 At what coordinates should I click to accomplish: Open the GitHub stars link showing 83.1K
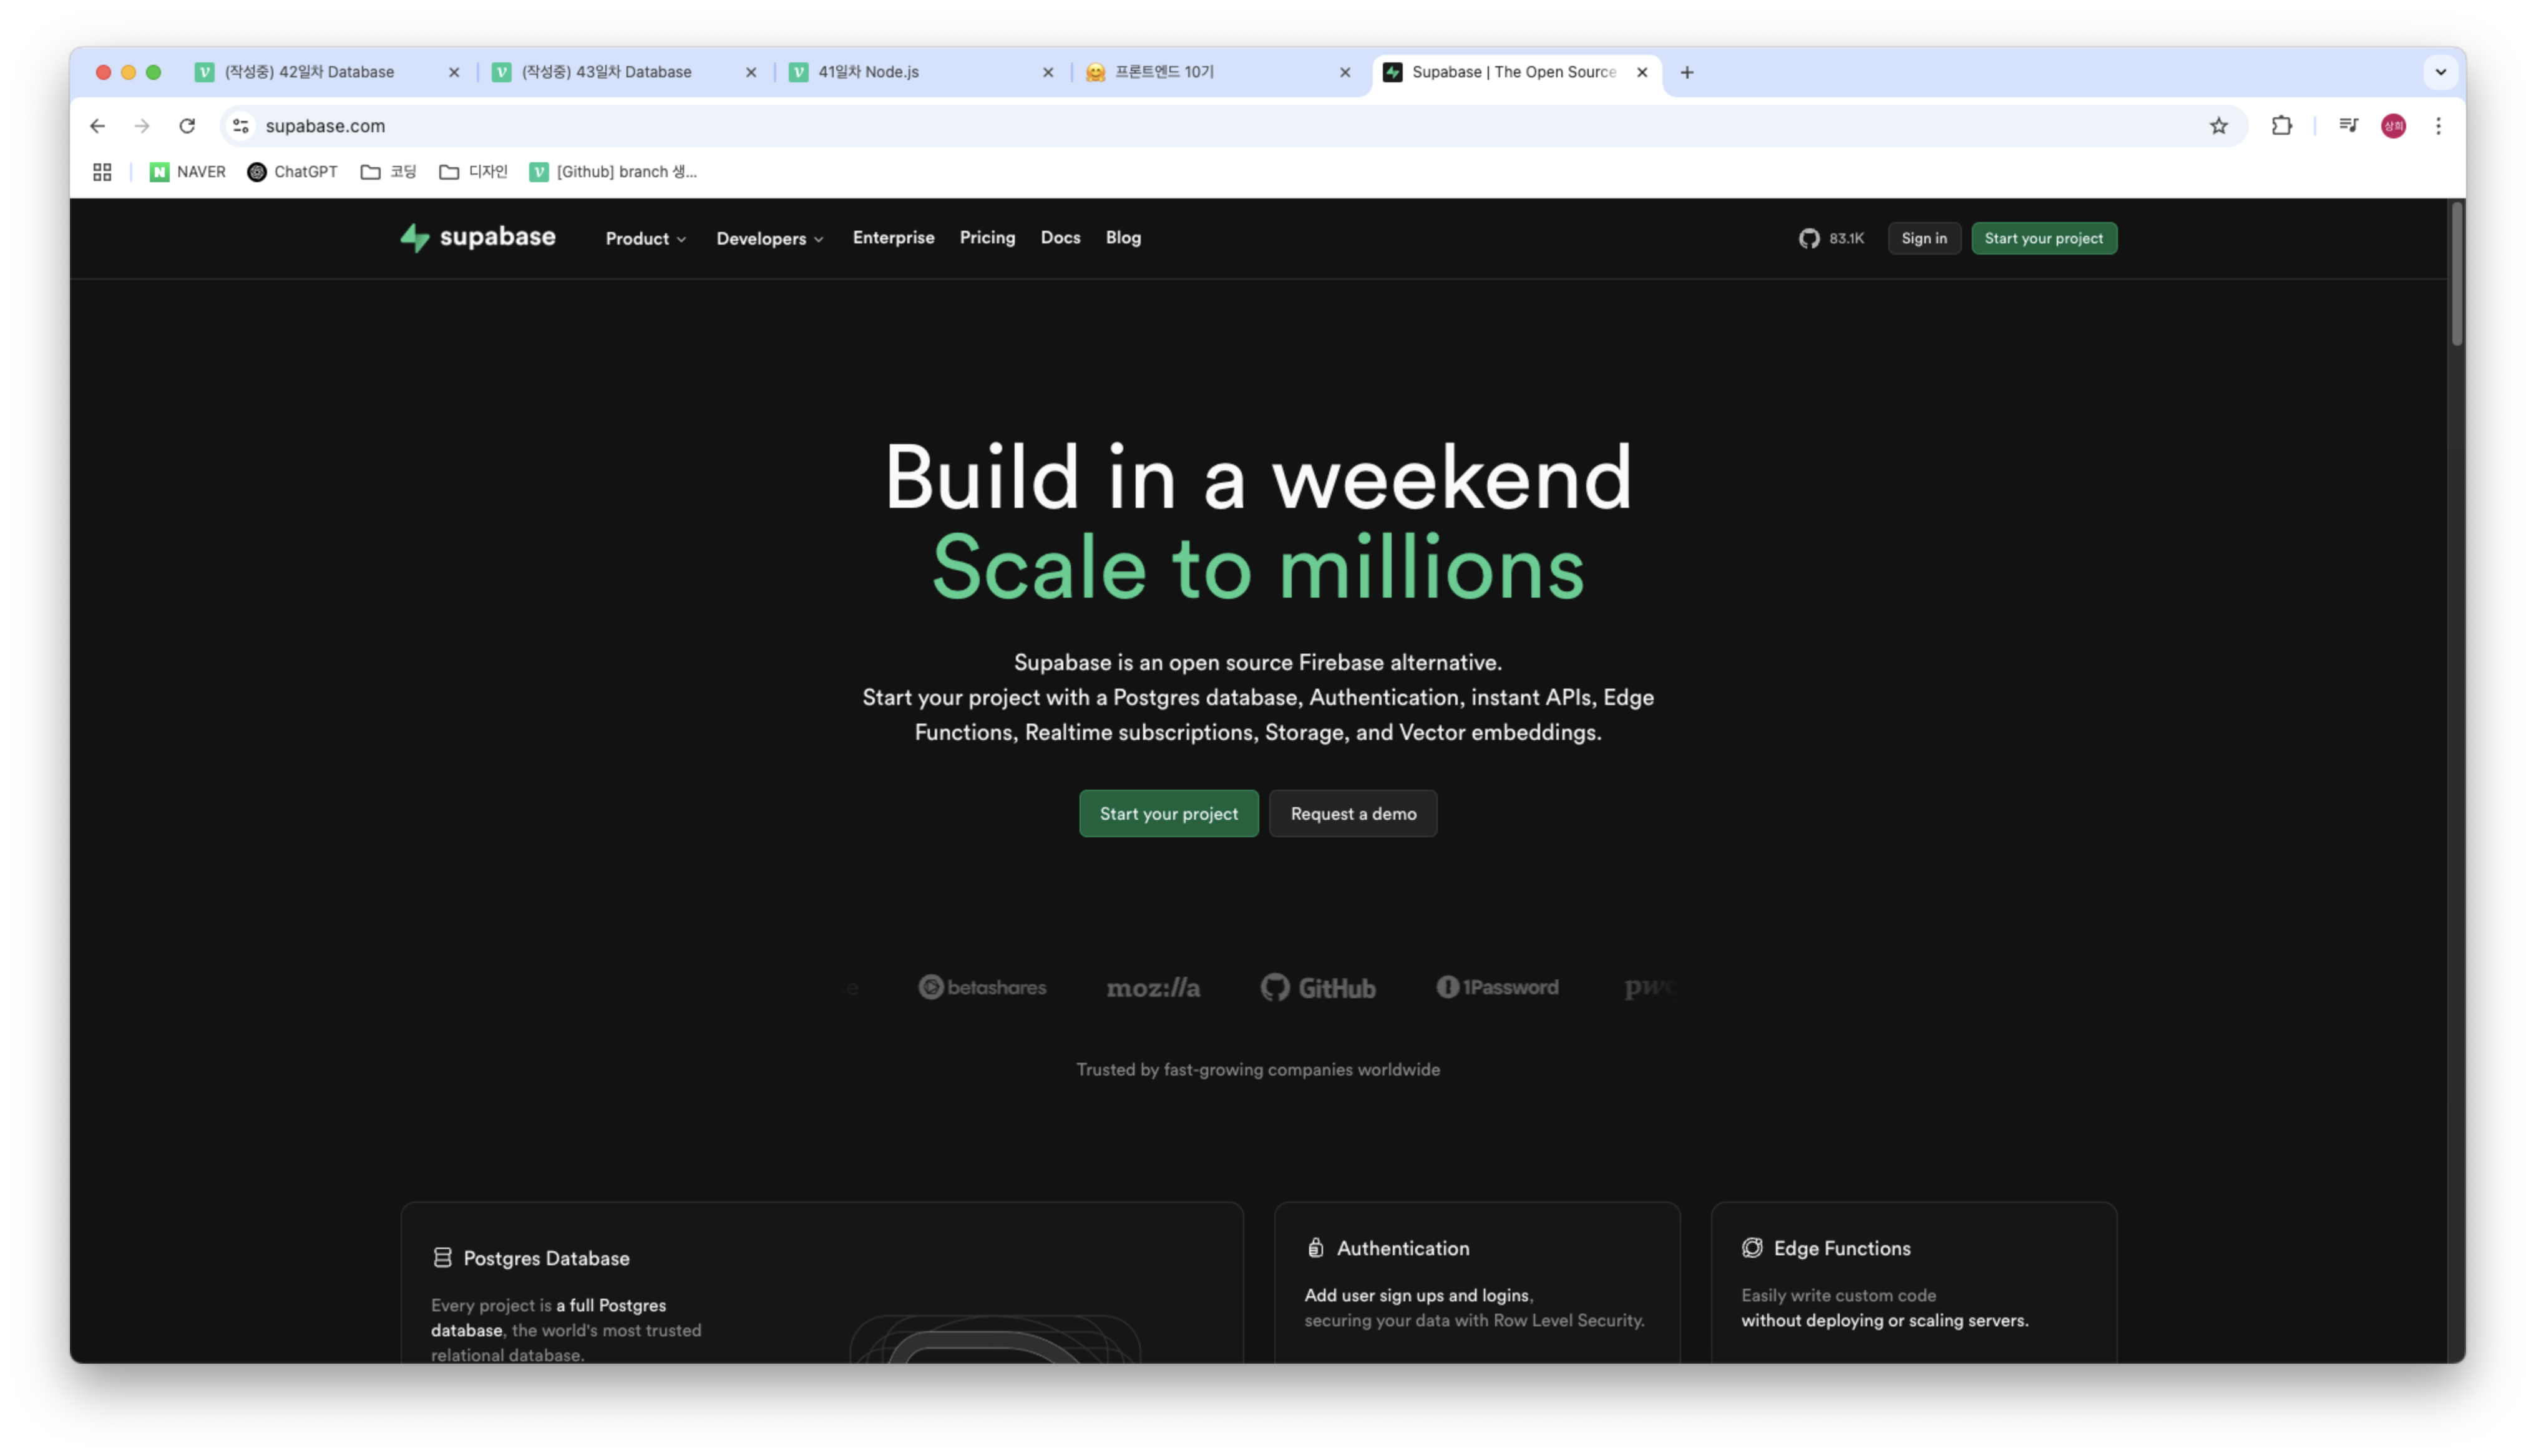pos(1831,238)
